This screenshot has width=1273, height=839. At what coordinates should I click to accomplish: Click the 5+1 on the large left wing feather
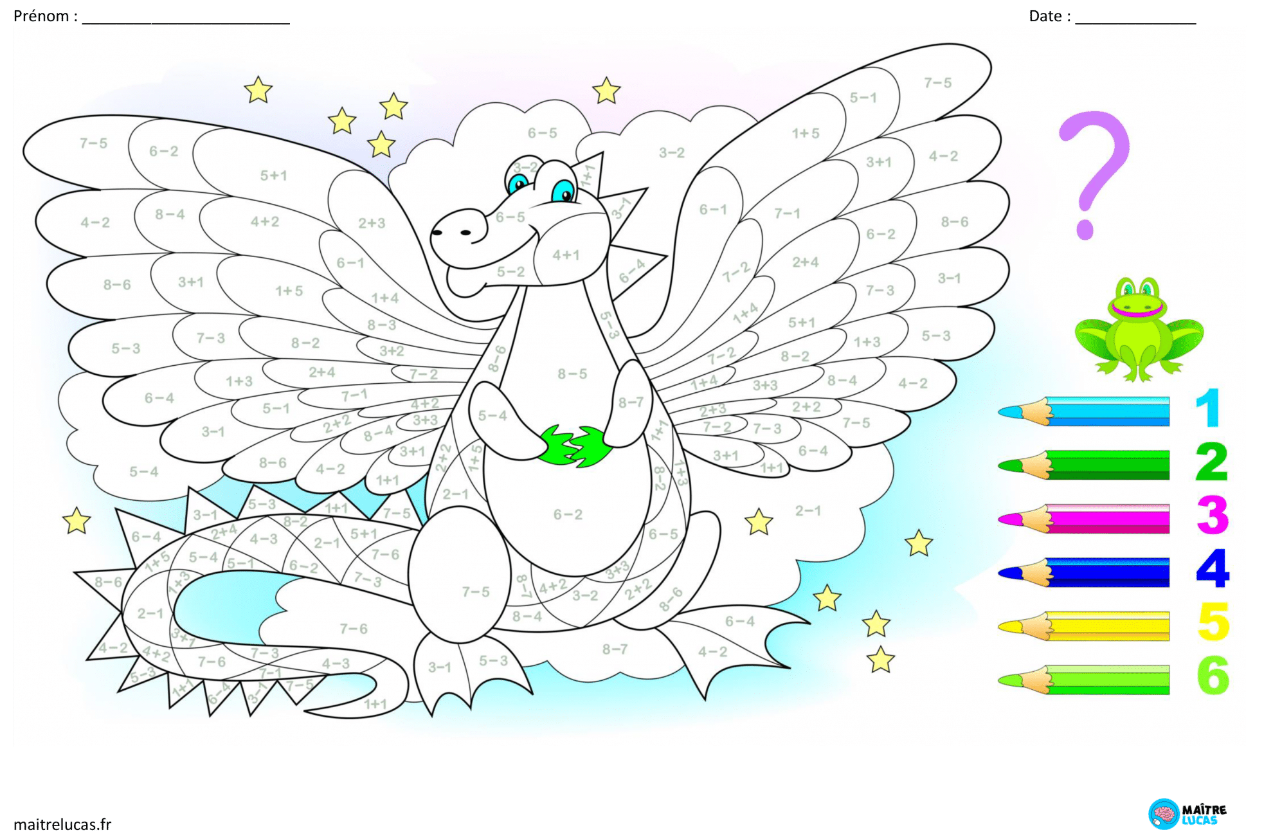pos(273,176)
